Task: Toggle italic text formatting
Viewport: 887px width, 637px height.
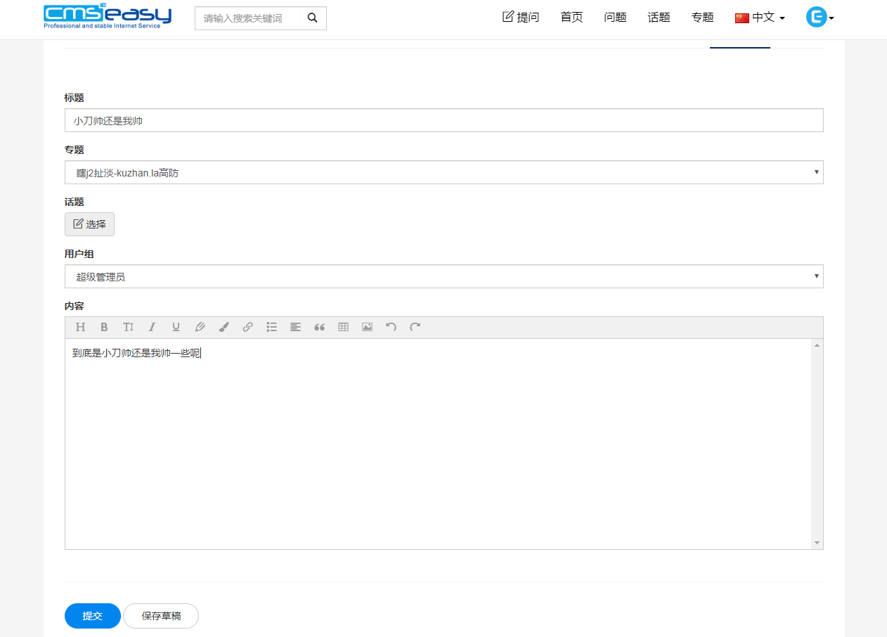Action: (152, 327)
